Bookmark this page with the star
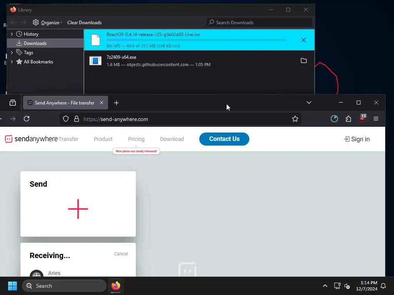This screenshot has width=394, height=295. coord(295,119)
